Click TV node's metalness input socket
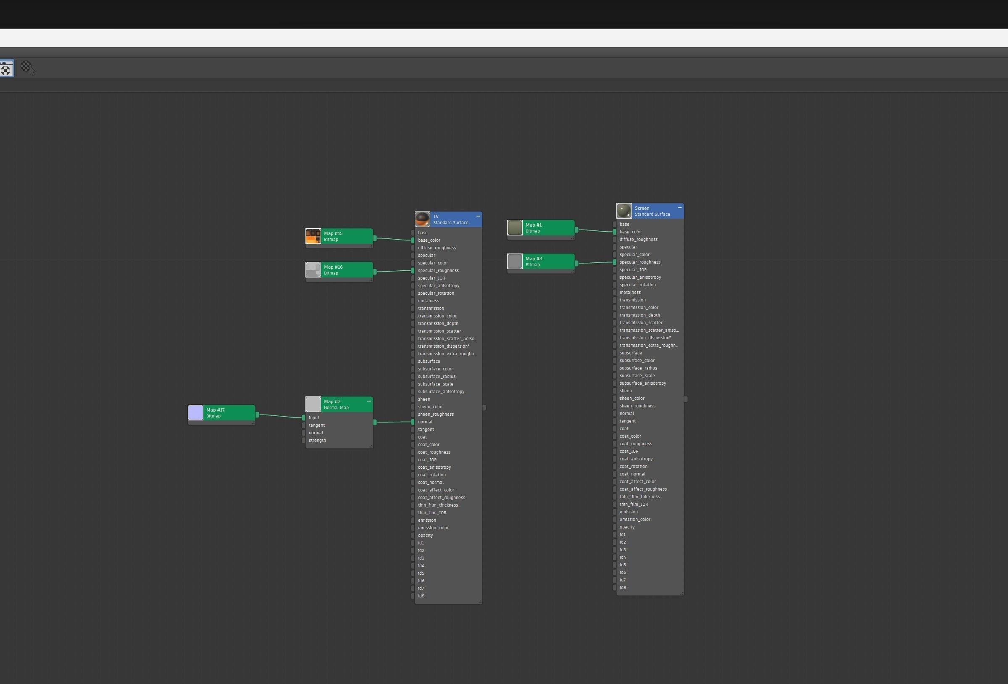The width and height of the screenshot is (1008, 684). coord(413,301)
